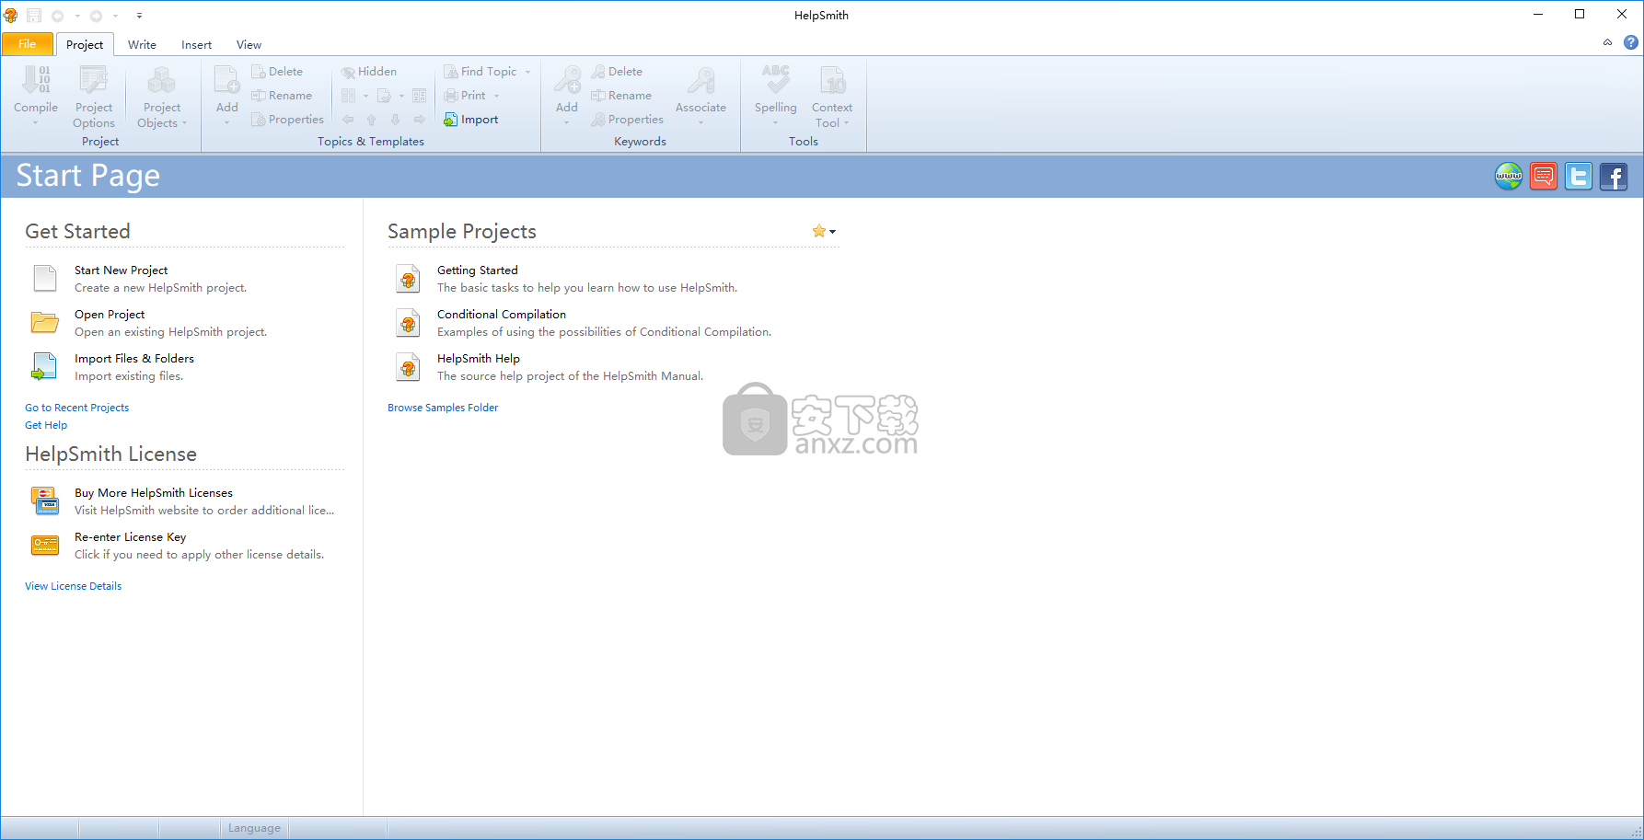This screenshot has width=1644, height=840.
Task: Click the move topic up arrow
Action: tap(372, 120)
